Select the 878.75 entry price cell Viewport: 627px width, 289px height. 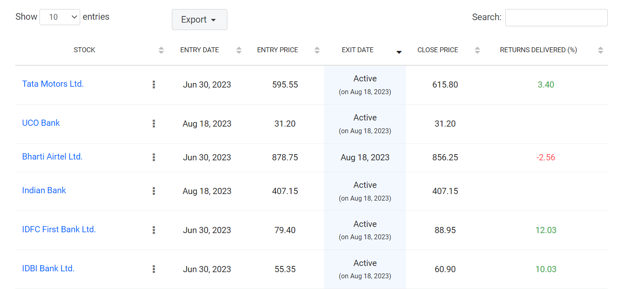tap(285, 157)
